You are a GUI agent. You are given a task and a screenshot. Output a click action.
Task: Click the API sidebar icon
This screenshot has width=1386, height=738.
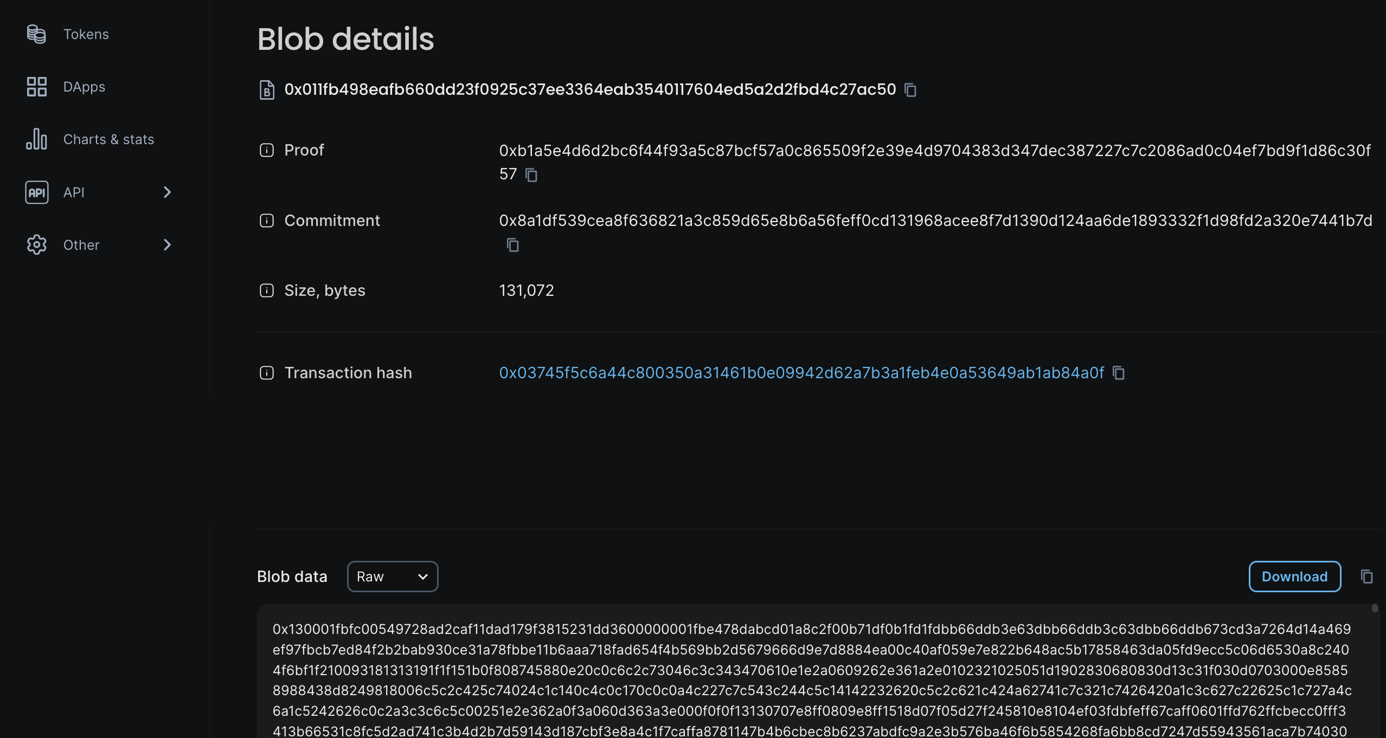point(37,192)
